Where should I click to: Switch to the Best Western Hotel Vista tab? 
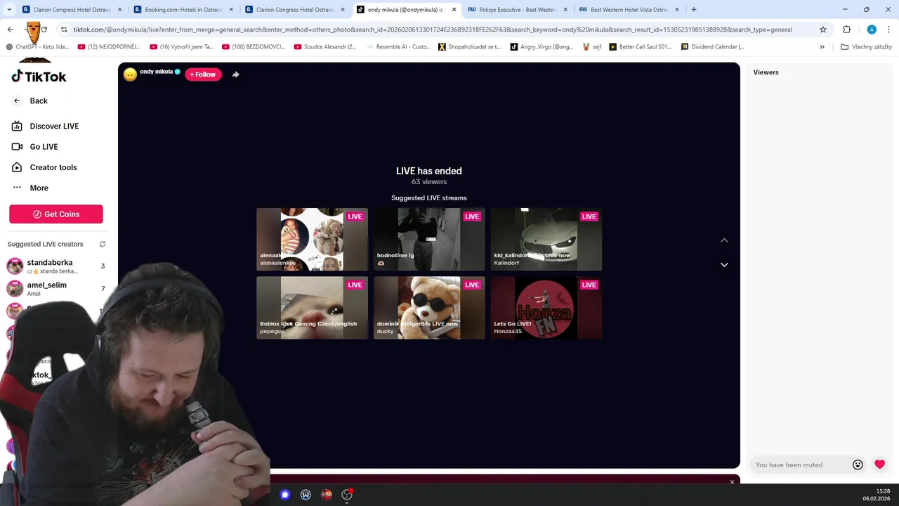click(629, 10)
